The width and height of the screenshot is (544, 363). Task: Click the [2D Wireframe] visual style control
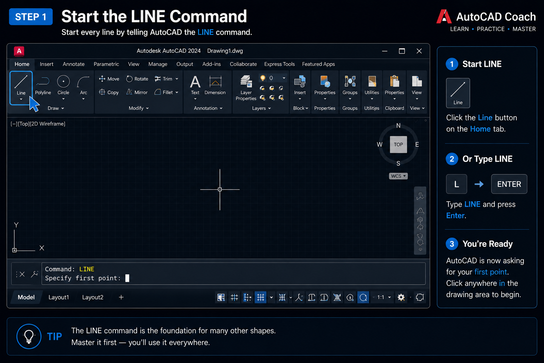coord(47,124)
